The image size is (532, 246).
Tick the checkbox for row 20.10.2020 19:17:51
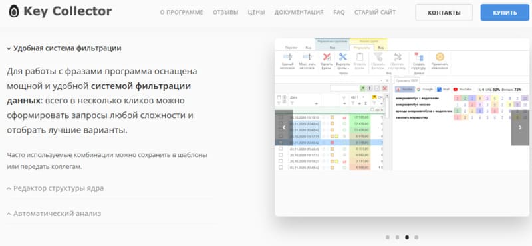(x=281, y=155)
